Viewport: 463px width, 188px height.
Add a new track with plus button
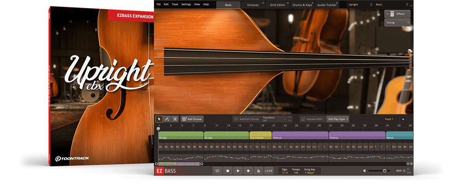(403, 119)
